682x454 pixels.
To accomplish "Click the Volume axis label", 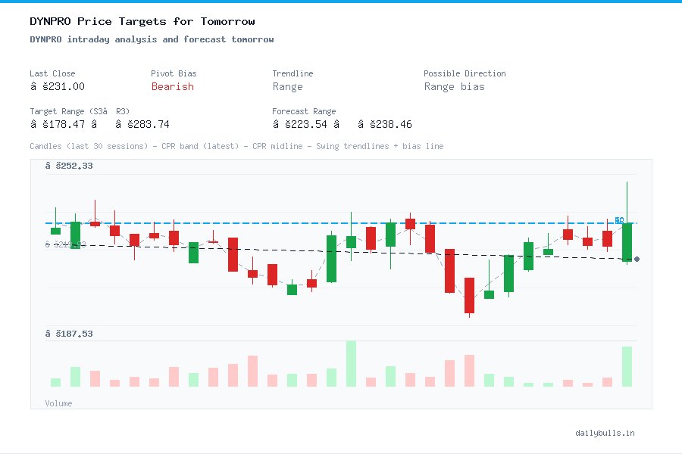I will pos(58,403).
